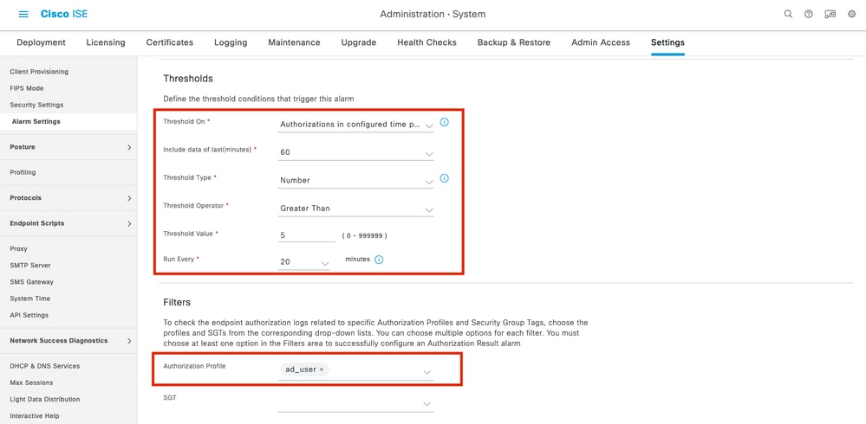Open Profiling in sidebar
The image size is (866, 424).
[23, 172]
